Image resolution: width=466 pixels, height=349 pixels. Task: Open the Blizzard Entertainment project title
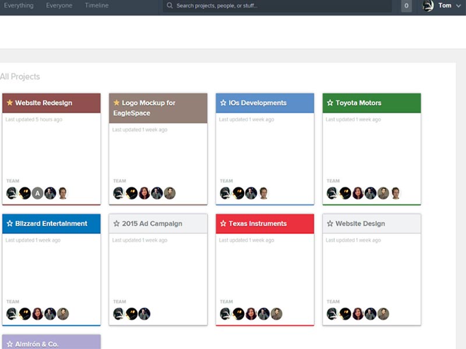pos(51,223)
